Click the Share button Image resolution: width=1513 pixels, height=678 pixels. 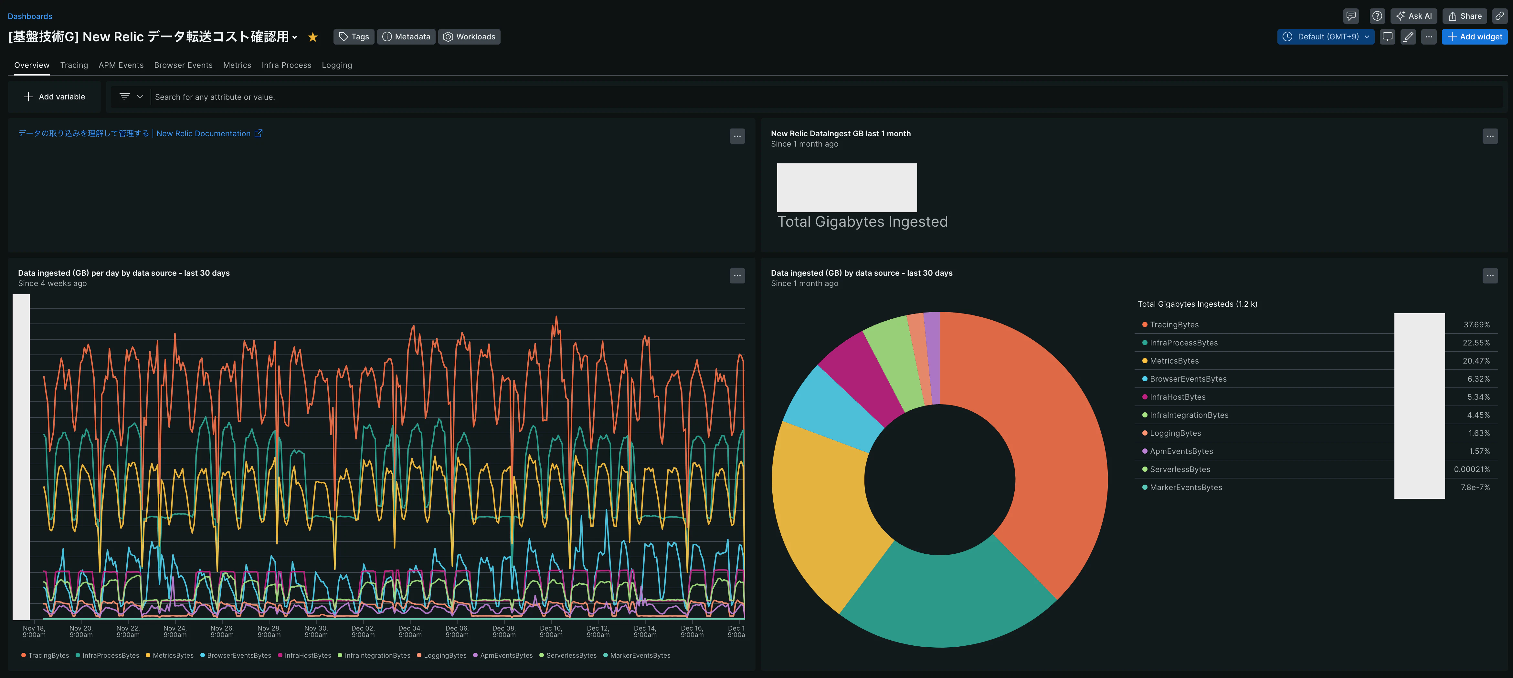pyautogui.click(x=1465, y=16)
